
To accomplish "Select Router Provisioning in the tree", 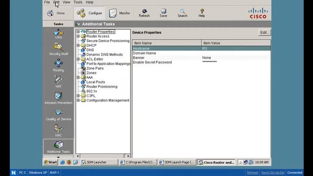I will point(102,87).
